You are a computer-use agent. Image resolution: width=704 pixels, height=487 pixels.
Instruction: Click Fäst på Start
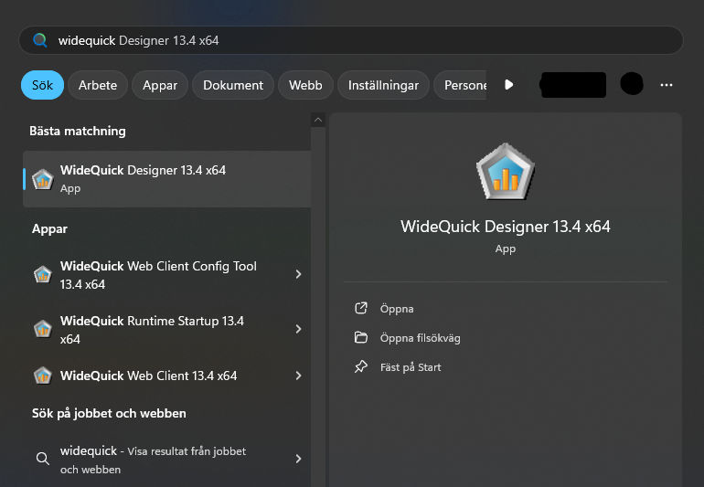click(411, 367)
